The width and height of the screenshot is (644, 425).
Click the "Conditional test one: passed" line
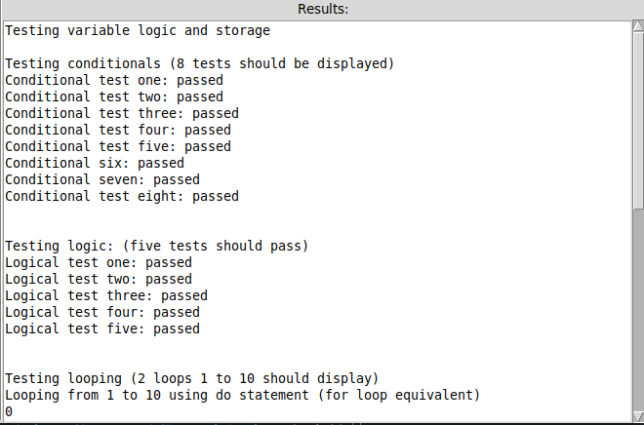(114, 80)
